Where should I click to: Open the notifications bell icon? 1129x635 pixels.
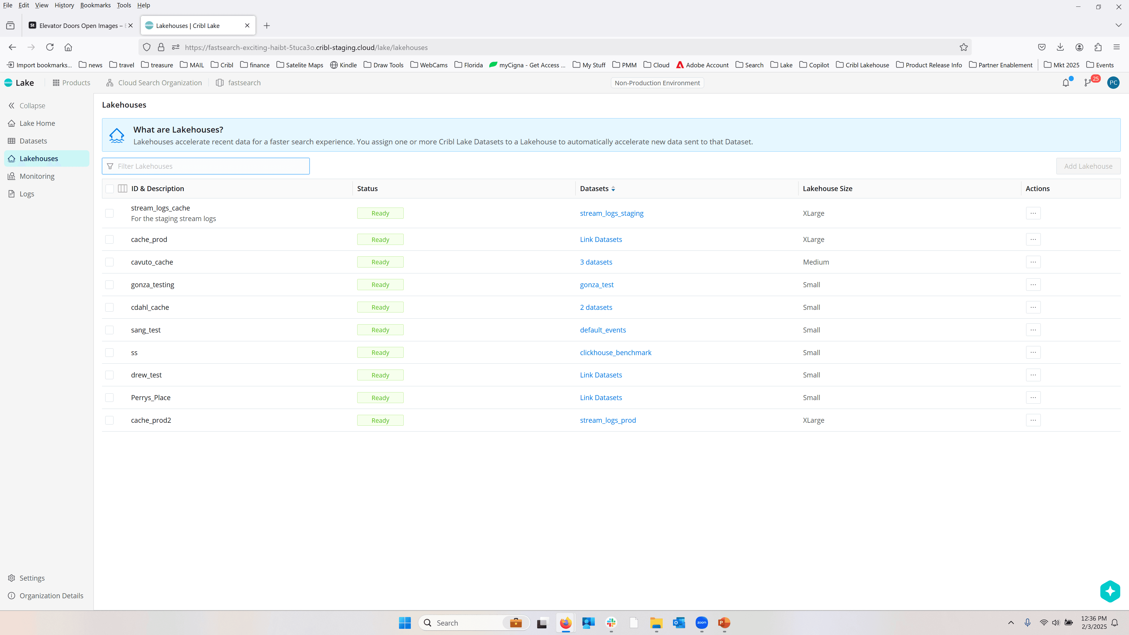(1065, 83)
